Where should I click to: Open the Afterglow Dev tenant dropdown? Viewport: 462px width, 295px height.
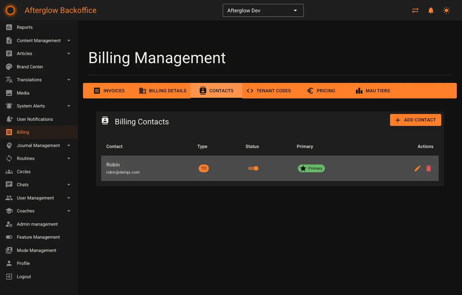pyautogui.click(x=263, y=10)
